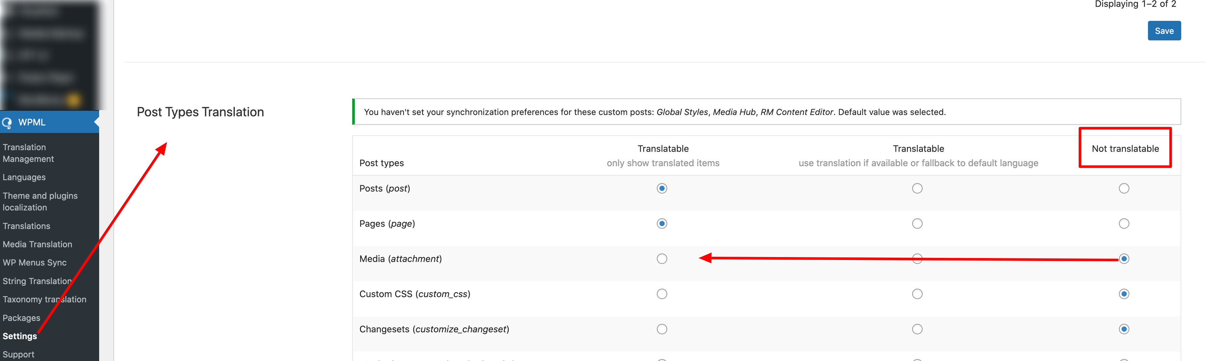Open the Translations page
1206x361 pixels.
[x=26, y=226]
